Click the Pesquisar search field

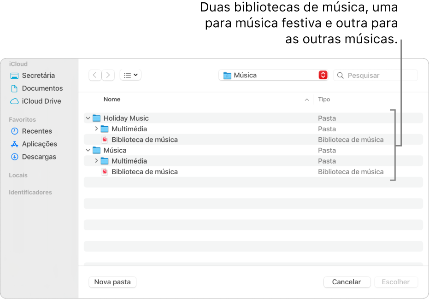click(376, 76)
